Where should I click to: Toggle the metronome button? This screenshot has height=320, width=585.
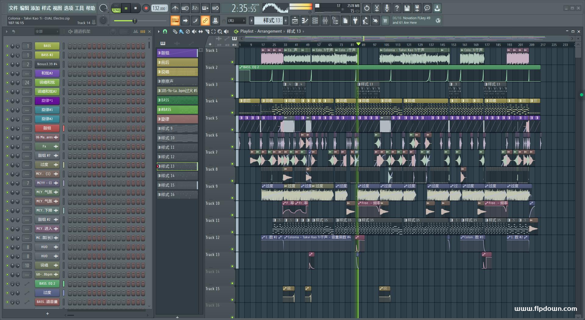(175, 8)
